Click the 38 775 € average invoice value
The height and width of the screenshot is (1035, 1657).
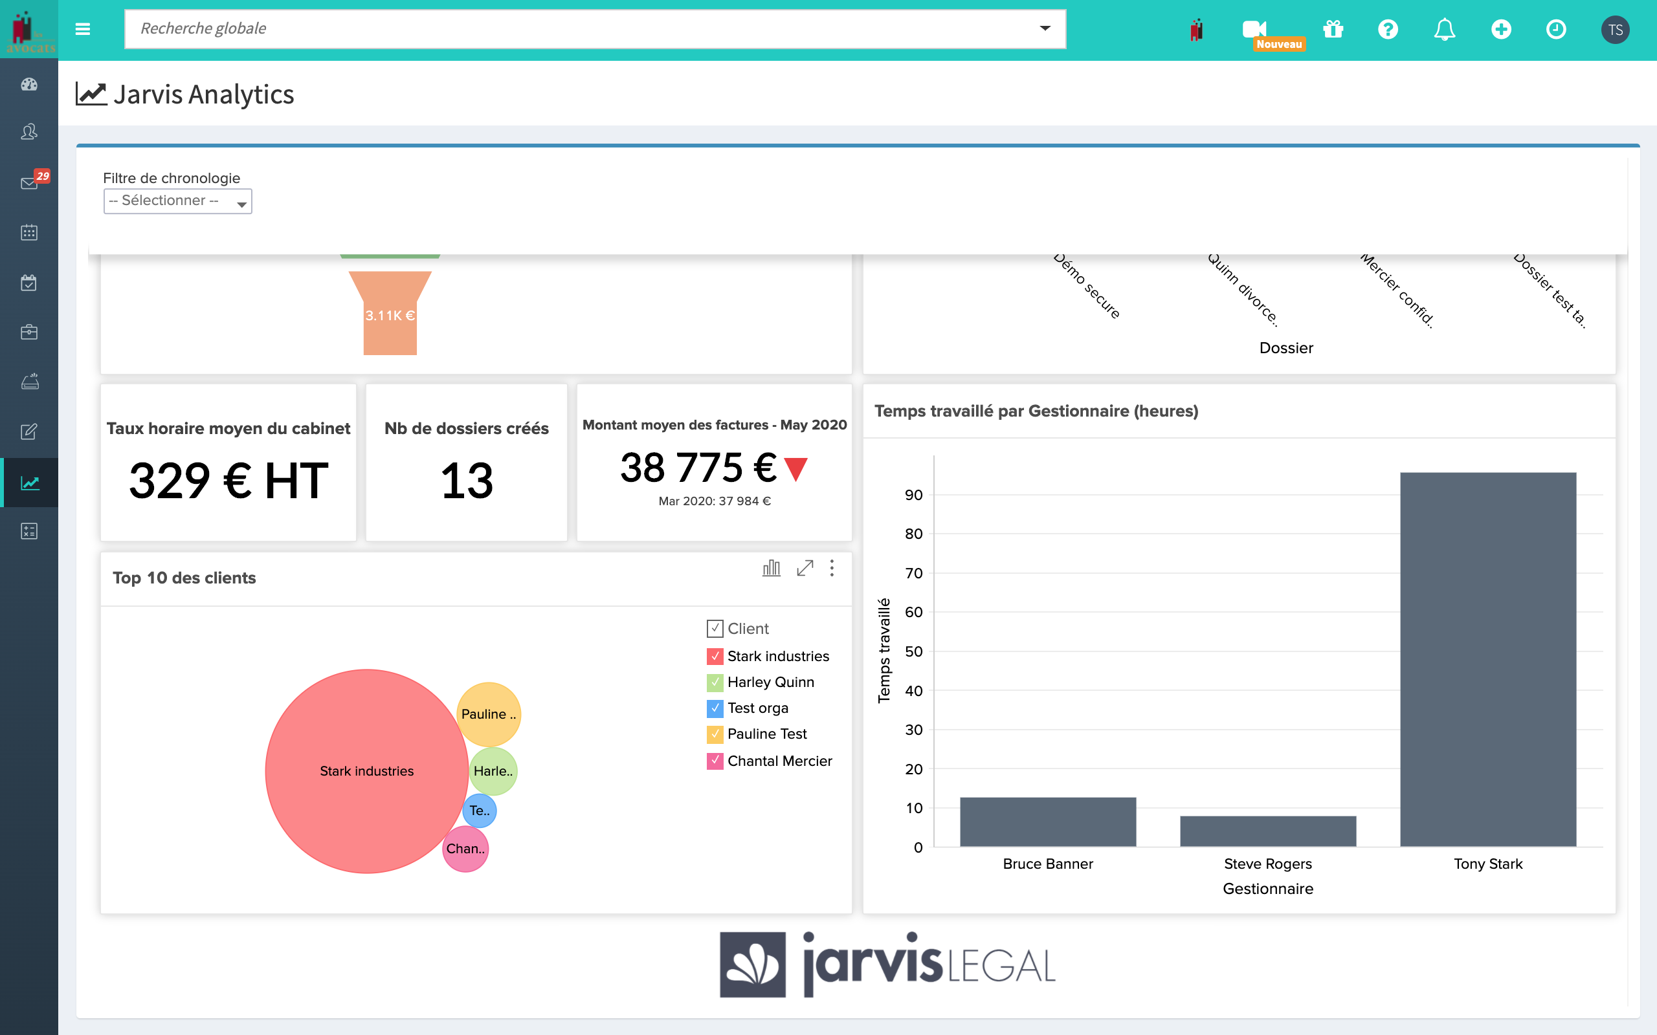(698, 468)
